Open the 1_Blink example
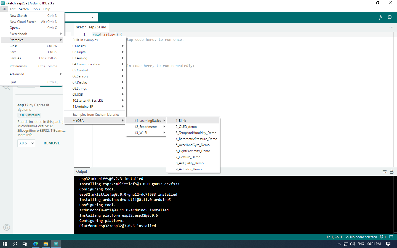Screen dimensions: 397x248 (193, 121)
